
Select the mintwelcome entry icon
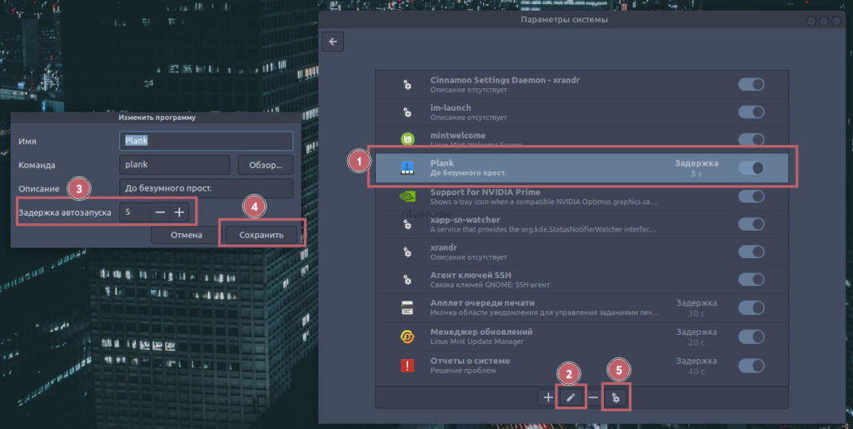click(407, 139)
